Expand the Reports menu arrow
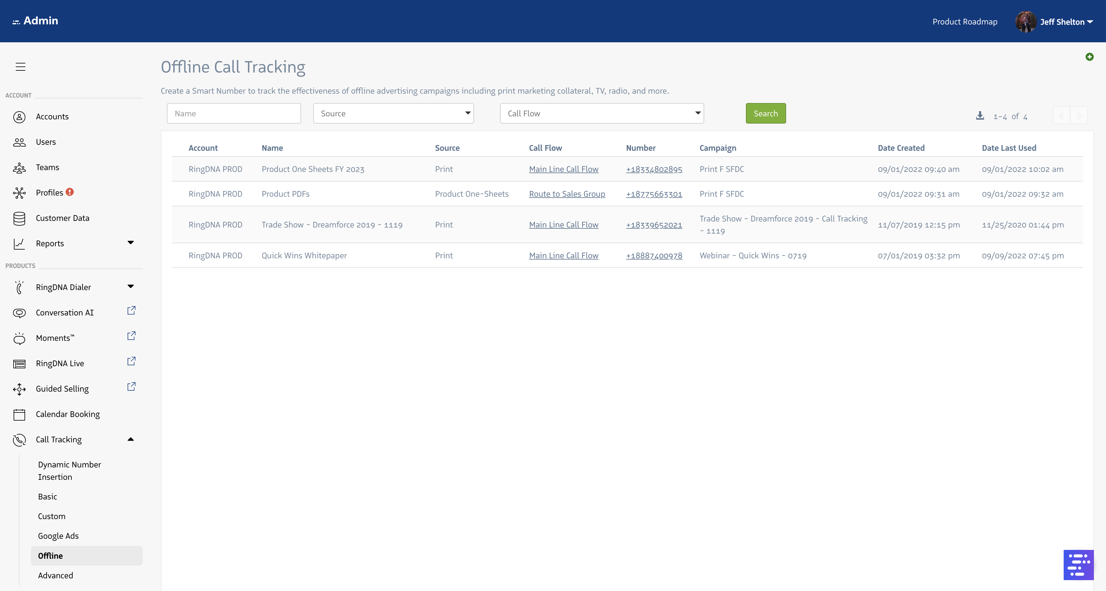Viewport: 1106px width, 591px height. click(x=131, y=243)
